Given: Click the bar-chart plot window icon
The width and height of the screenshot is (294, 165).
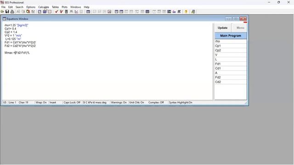Looking at the screenshot, I should click(x=174, y=11).
